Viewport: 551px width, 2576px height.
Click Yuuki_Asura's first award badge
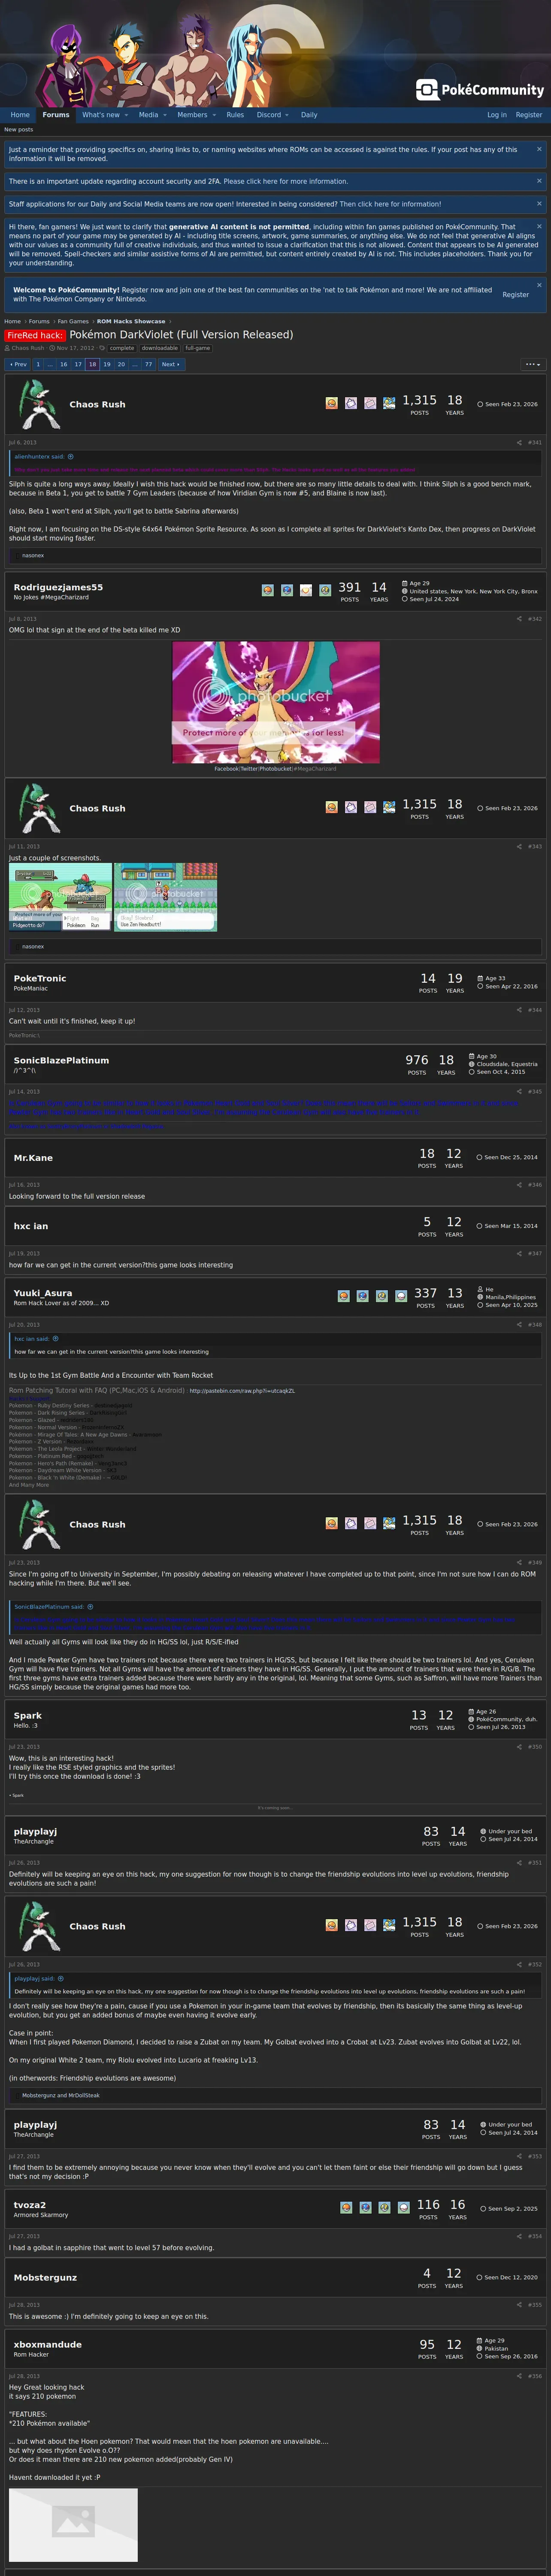coord(344,1296)
